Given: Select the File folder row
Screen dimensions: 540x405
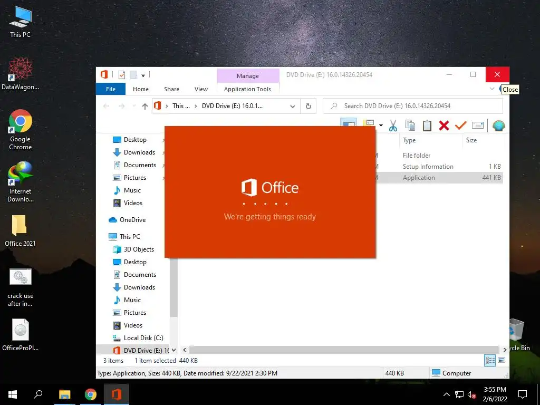Looking at the screenshot, I should (x=417, y=156).
